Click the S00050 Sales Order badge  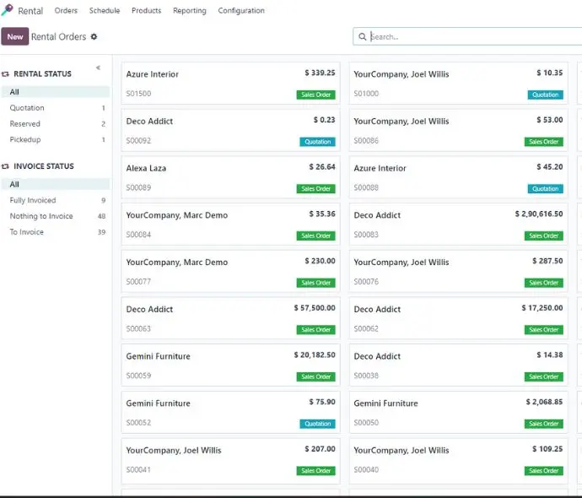(x=544, y=424)
